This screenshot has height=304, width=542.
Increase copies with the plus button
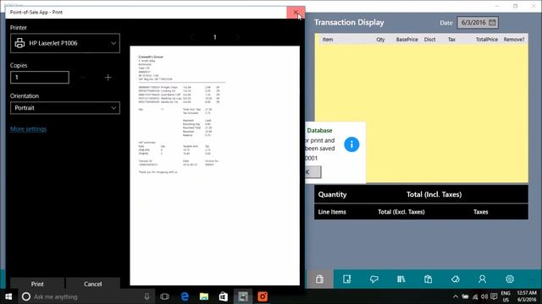click(x=108, y=78)
